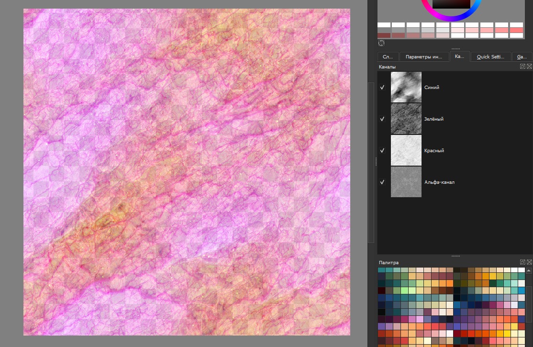
Task: Select the Синий channel thumbnail
Action: pyautogui.click(x=406, y=87)
